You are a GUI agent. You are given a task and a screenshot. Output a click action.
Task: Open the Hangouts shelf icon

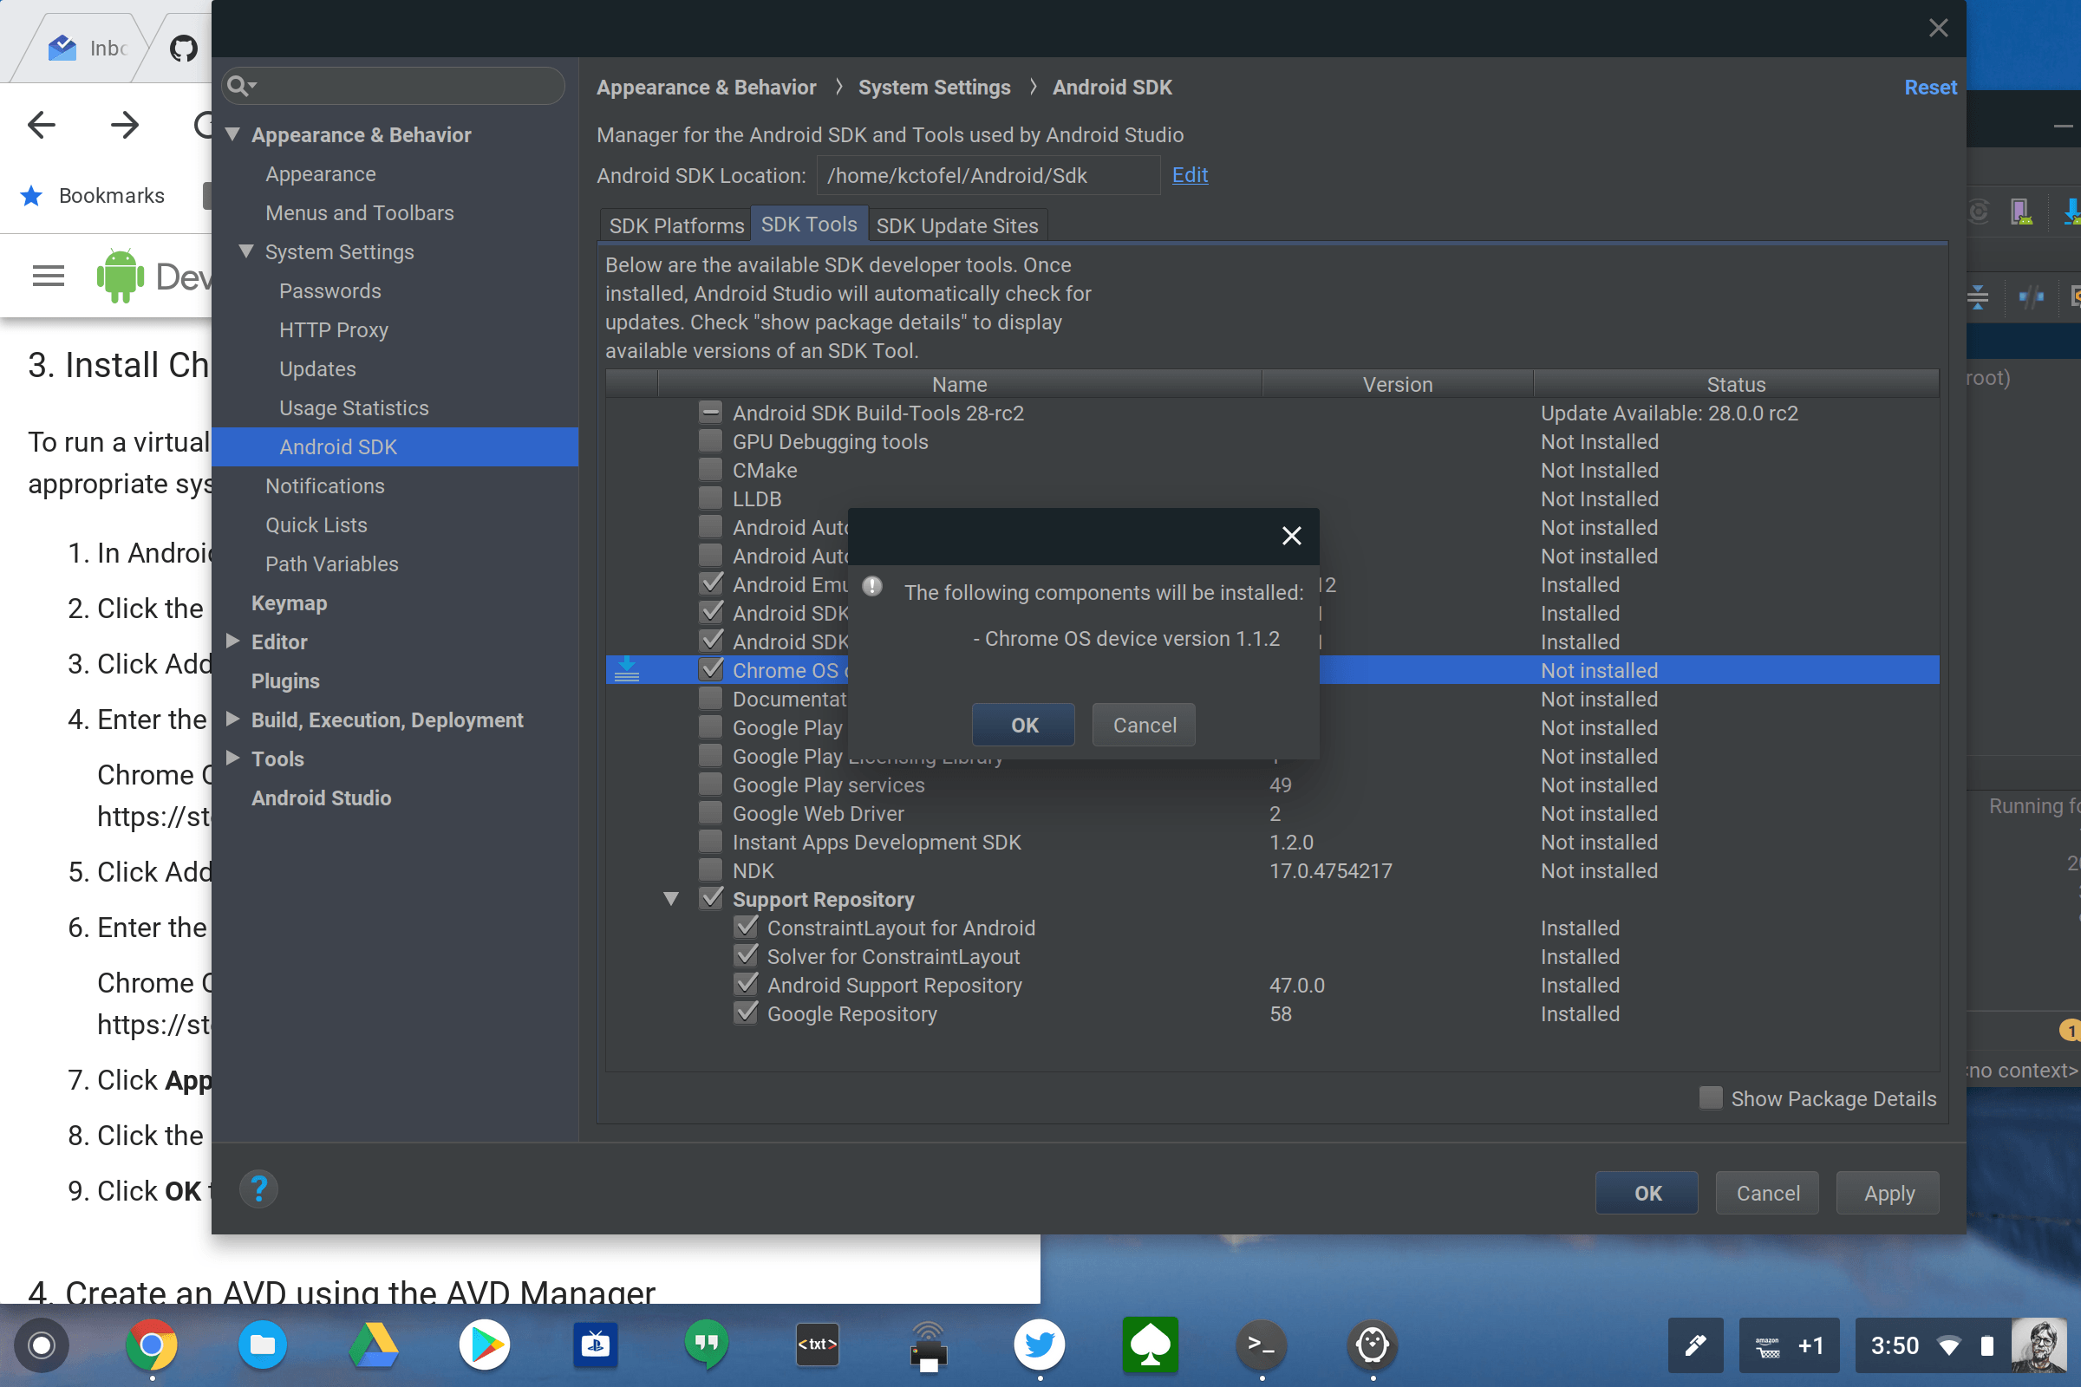coord(706,1345)
